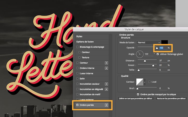Screen dimensions: 188x117
Task: Enable Contour sub-option under Biseautage
Action: [x=79, y=52]
